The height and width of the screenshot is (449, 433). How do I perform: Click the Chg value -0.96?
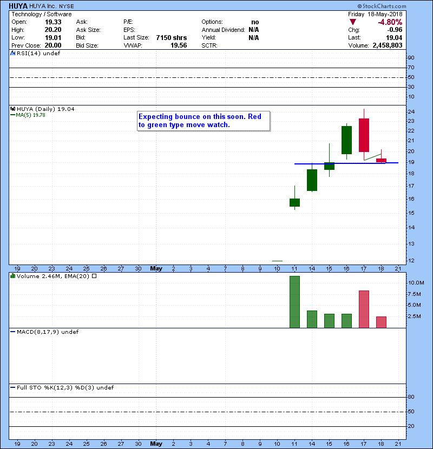(x=395, y=30)
